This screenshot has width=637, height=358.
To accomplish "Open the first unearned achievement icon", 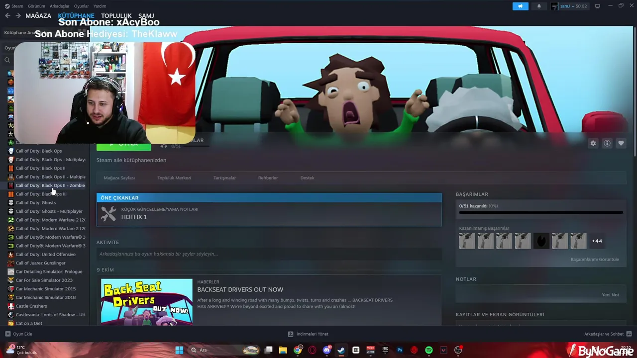I will tap(467, 241).
